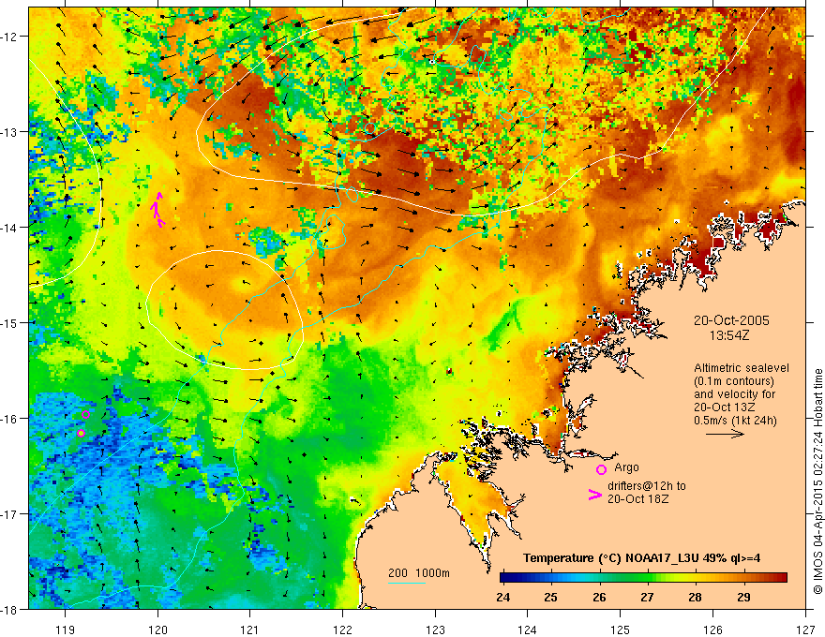Click the latitude axis label "-12"
Image resolution: width=825 pixels, height=637 pixels.
tap(9, 37)
